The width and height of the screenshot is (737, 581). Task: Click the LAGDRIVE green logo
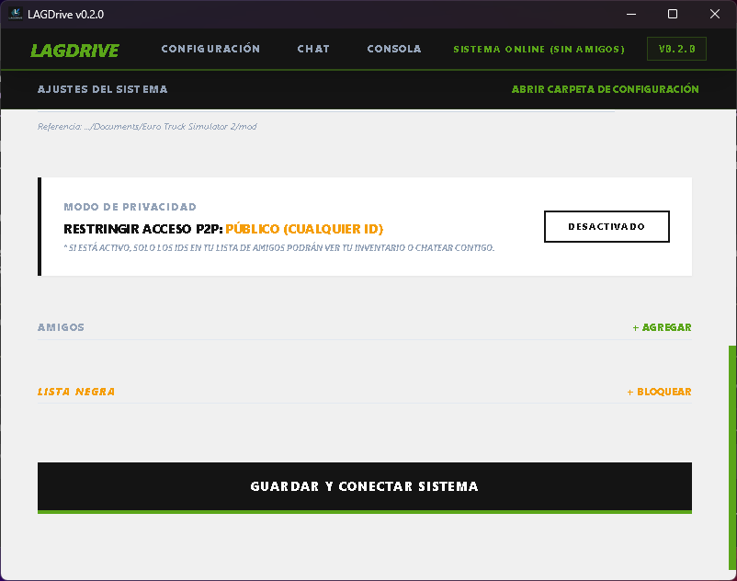74,50
